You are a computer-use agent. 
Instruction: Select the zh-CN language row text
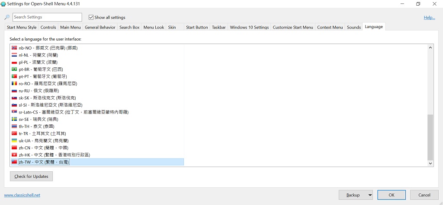coord(44,148)
